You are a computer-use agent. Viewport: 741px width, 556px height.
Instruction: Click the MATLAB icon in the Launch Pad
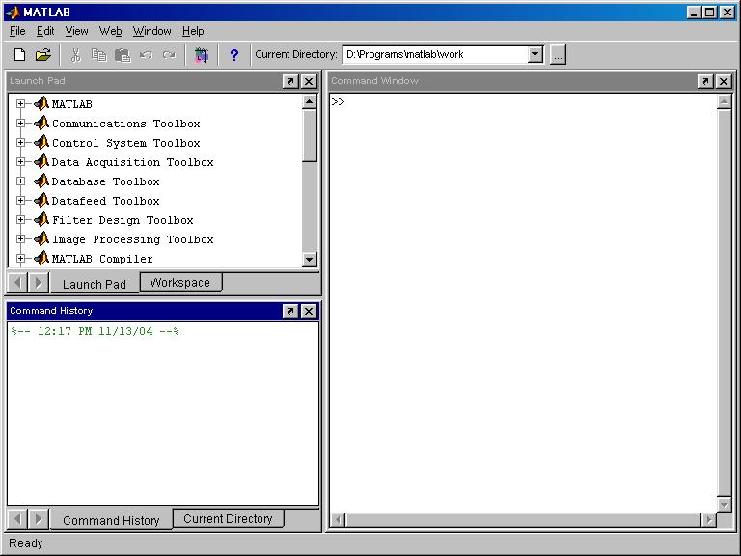click(41, 103)
